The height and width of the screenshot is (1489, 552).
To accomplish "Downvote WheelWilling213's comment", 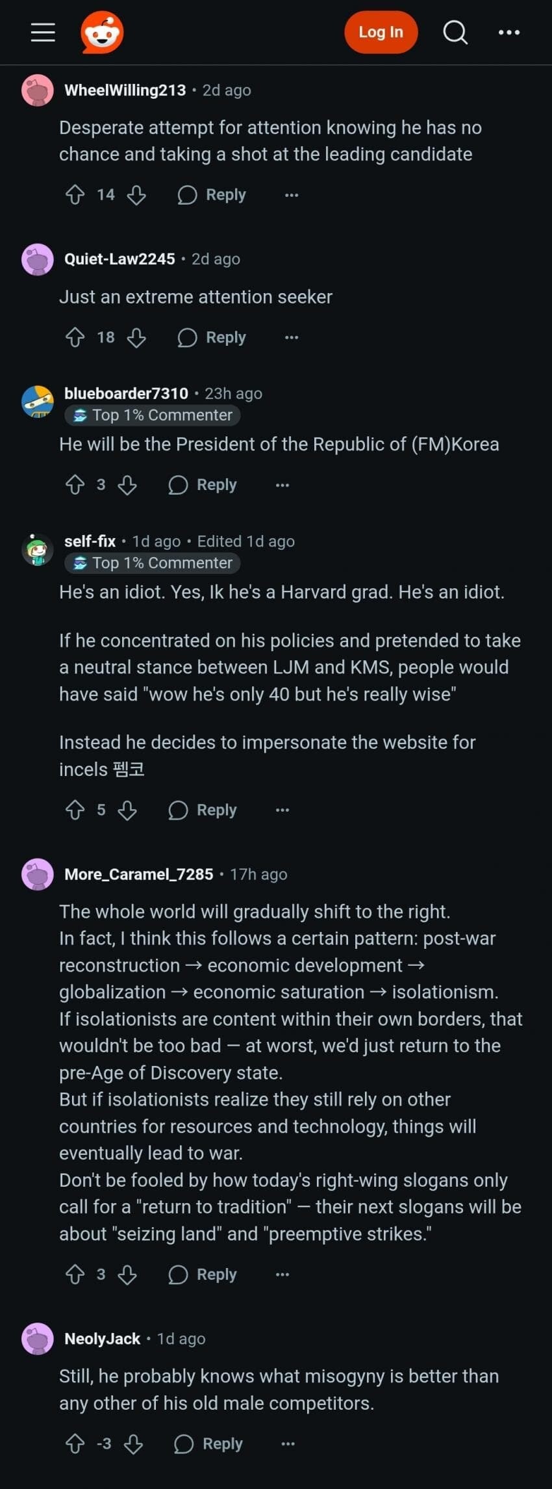I will [136, 195].
